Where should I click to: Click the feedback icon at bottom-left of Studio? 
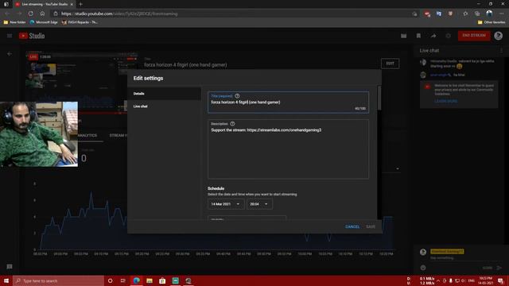(x=10, y=267)
